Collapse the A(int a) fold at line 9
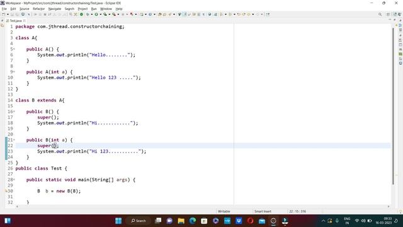The width and height of the screenshot is (403, 227). click(x=14, y=71)
